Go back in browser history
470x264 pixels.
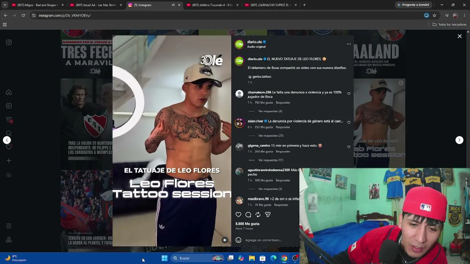pos(6,15)
